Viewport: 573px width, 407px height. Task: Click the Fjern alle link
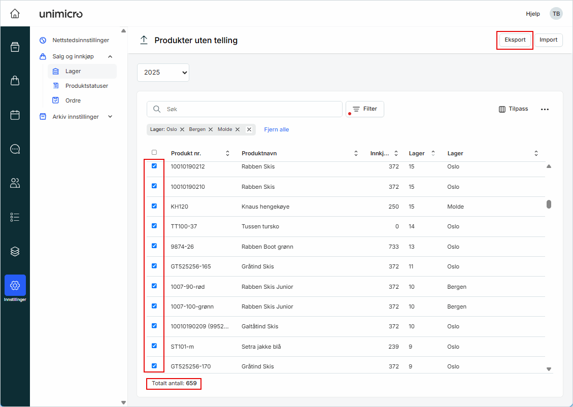tap(276, 129)
